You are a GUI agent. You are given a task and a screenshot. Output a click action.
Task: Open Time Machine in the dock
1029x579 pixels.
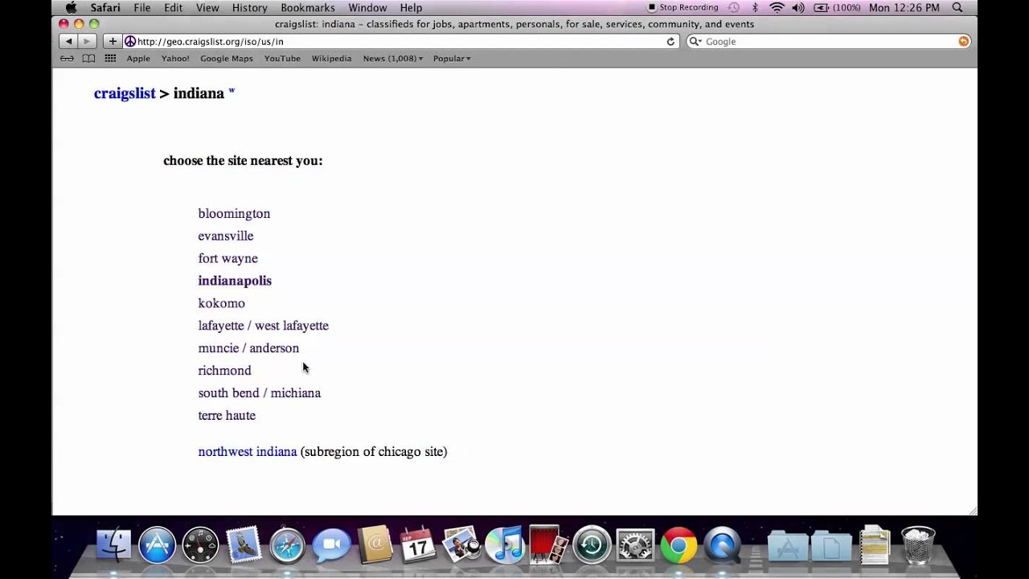click(592, 545)
